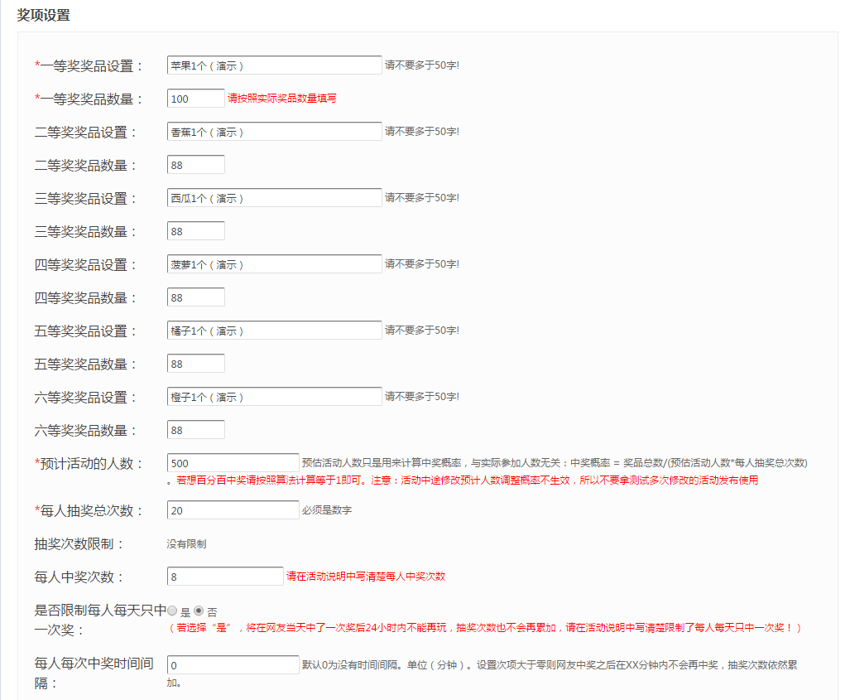Click the fourth prize quantity box
The image size is (850, 700).
195,297
